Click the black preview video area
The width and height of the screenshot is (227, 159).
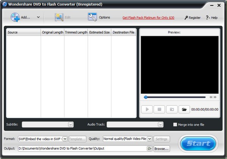[x=180, y=65]
